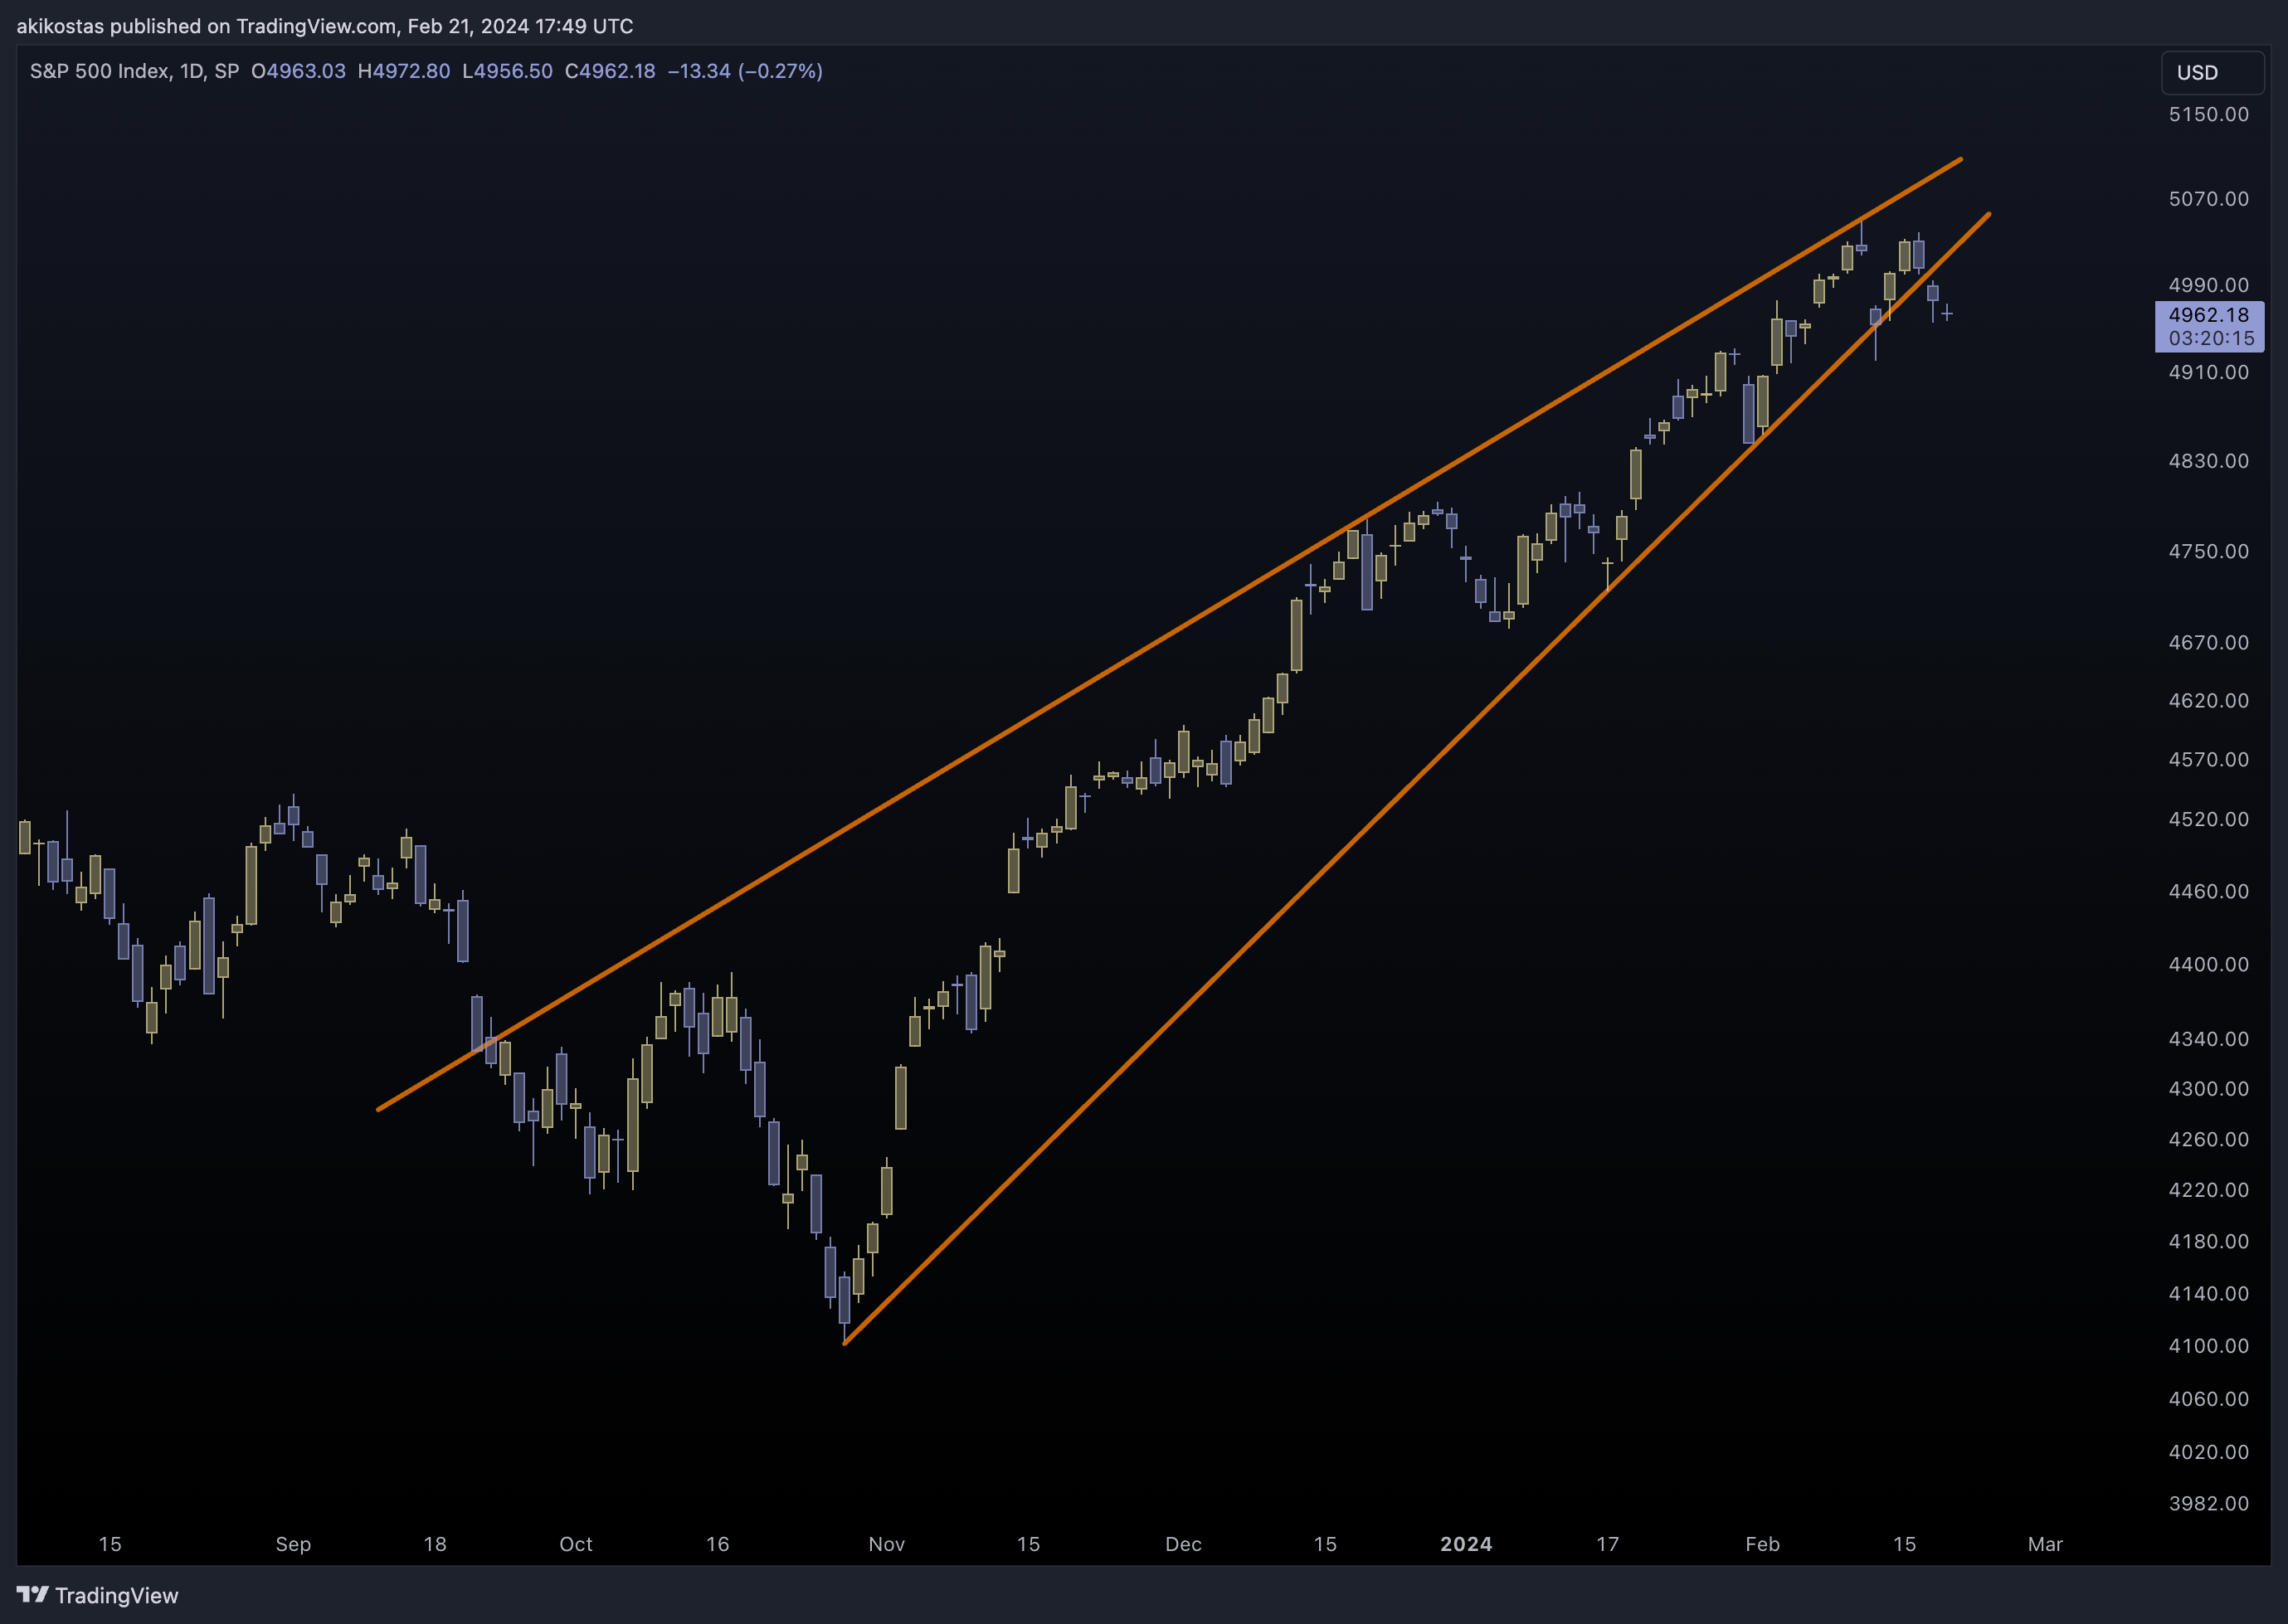Click the 4300.00 price axis label
The width and height of the screenshot is (2288, 1624).
coord(2208,1088)
